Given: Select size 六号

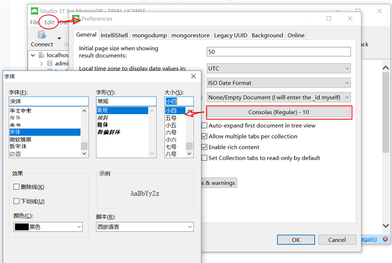Looking at the screenshot, I should 175,132.
